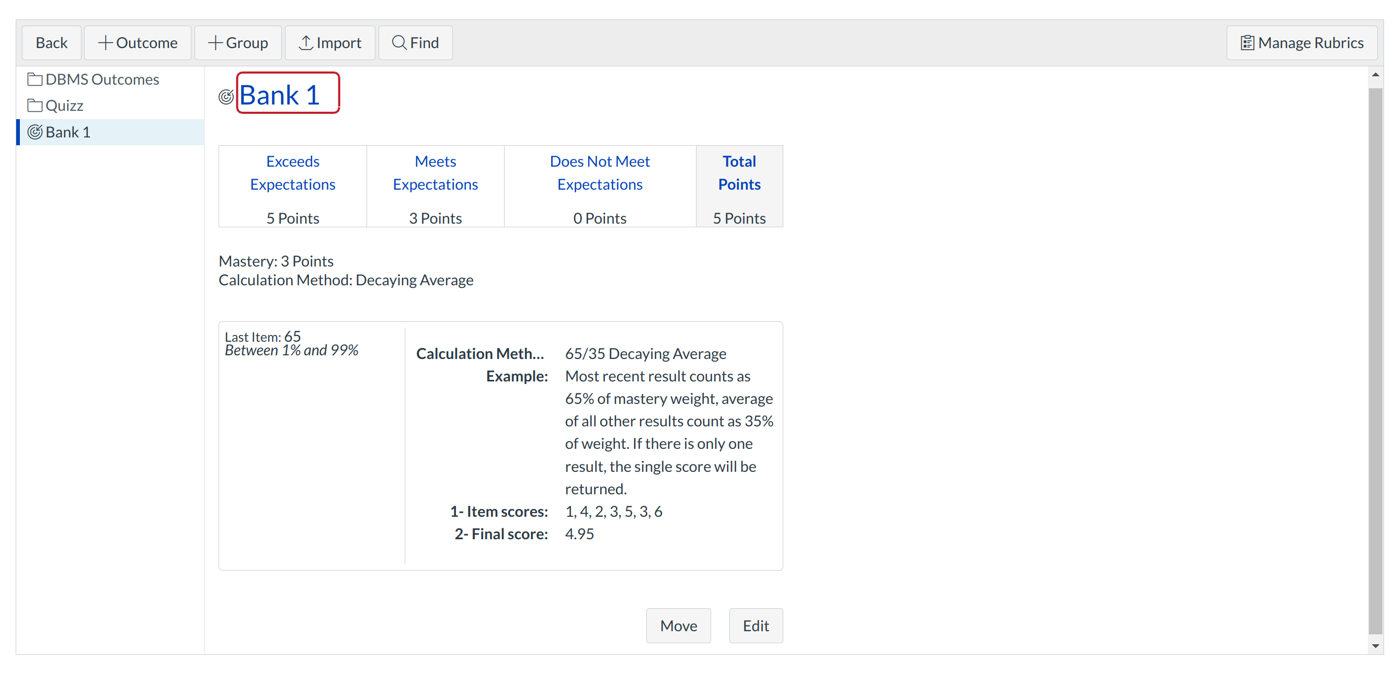Open the Move outcome dialog
Screen dimensions: 1394x673
[x=678, y=625]
